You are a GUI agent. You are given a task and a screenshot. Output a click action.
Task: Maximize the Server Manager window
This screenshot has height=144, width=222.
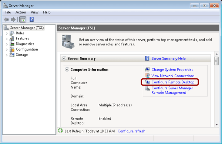pyautogui.click(x=204, y=6)
